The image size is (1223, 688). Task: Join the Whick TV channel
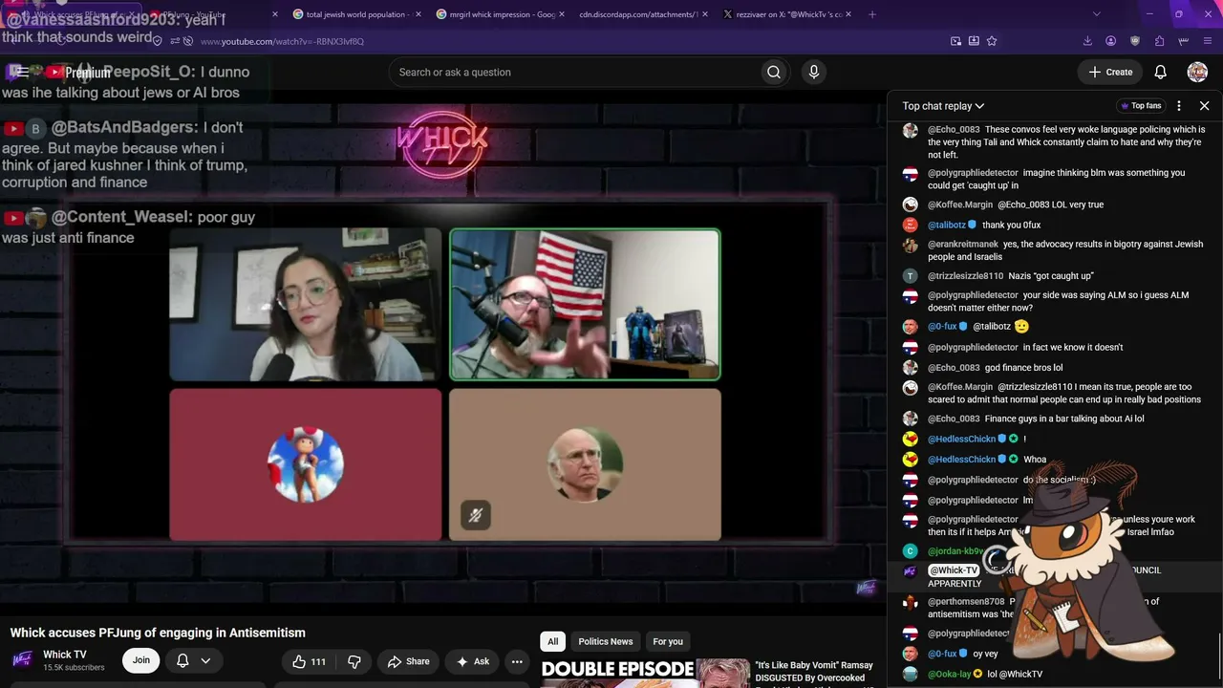tap(140, 660)
